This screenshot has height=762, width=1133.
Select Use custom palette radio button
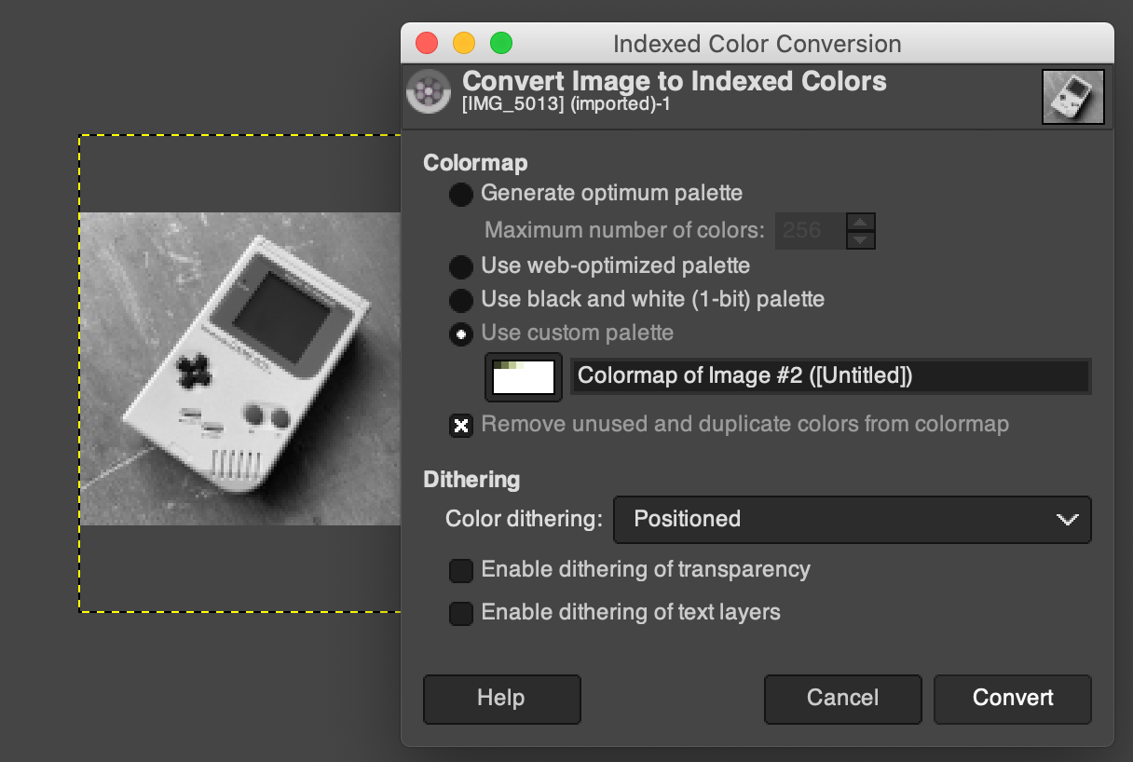[x=460, y=333]
